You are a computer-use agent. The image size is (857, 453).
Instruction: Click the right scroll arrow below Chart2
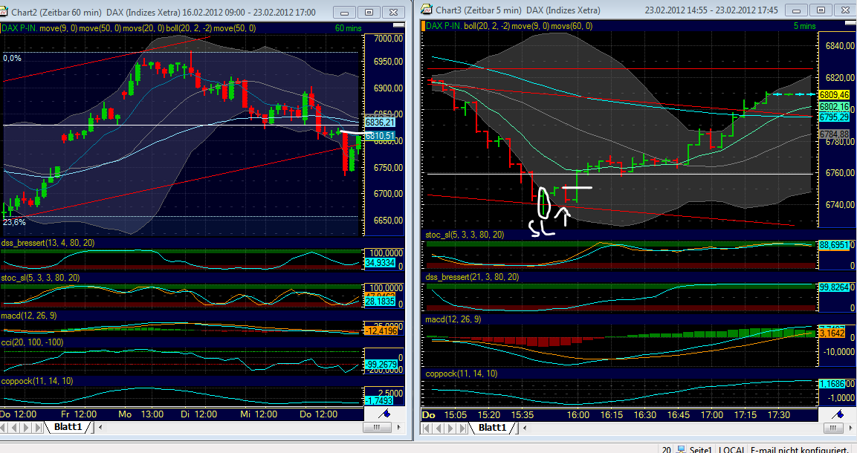[x=399, y=428]
